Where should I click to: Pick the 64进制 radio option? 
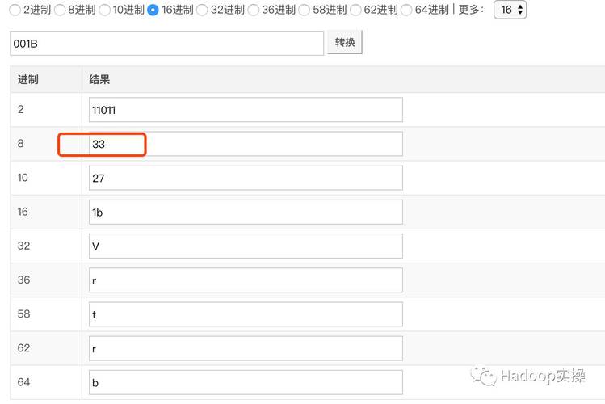(407, 11)
